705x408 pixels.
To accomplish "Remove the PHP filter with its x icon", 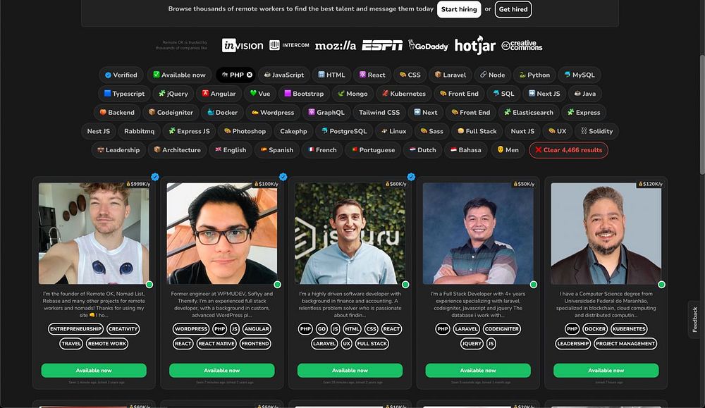I will [249, 75].
